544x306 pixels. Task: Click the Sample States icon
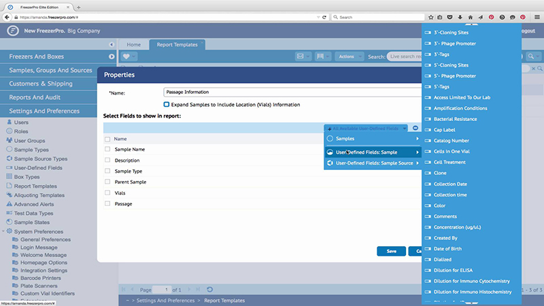point(10,222)
